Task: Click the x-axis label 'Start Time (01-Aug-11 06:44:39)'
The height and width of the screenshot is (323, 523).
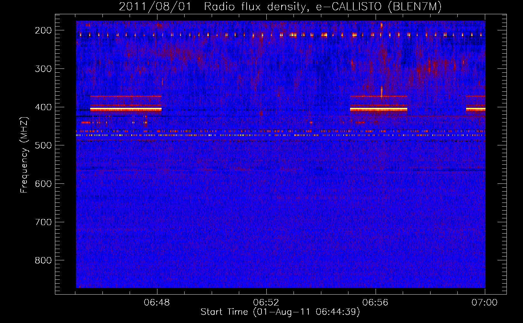Action: click(x=280, y=312)
